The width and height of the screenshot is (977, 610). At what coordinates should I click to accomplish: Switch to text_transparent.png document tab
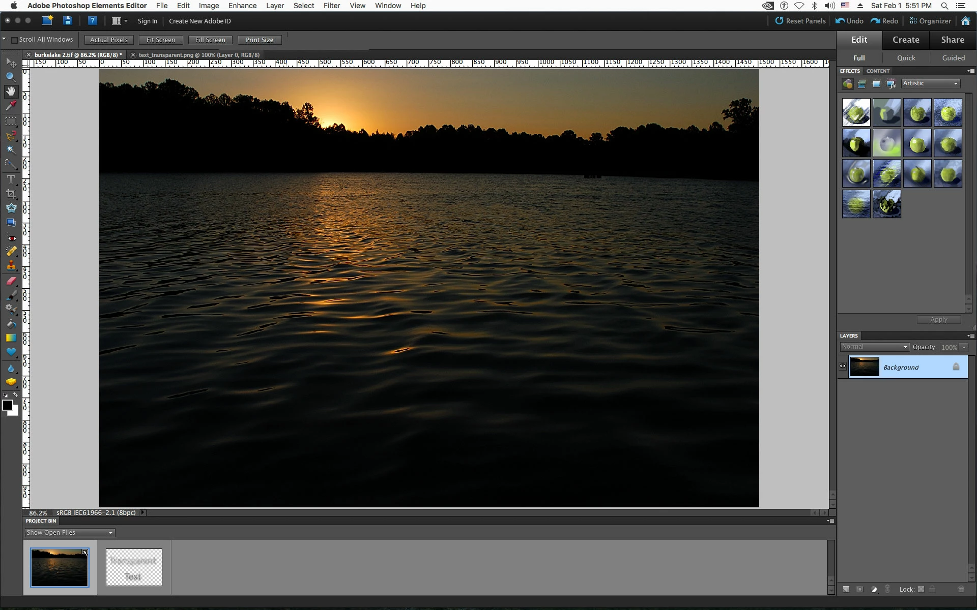(199, 55)
